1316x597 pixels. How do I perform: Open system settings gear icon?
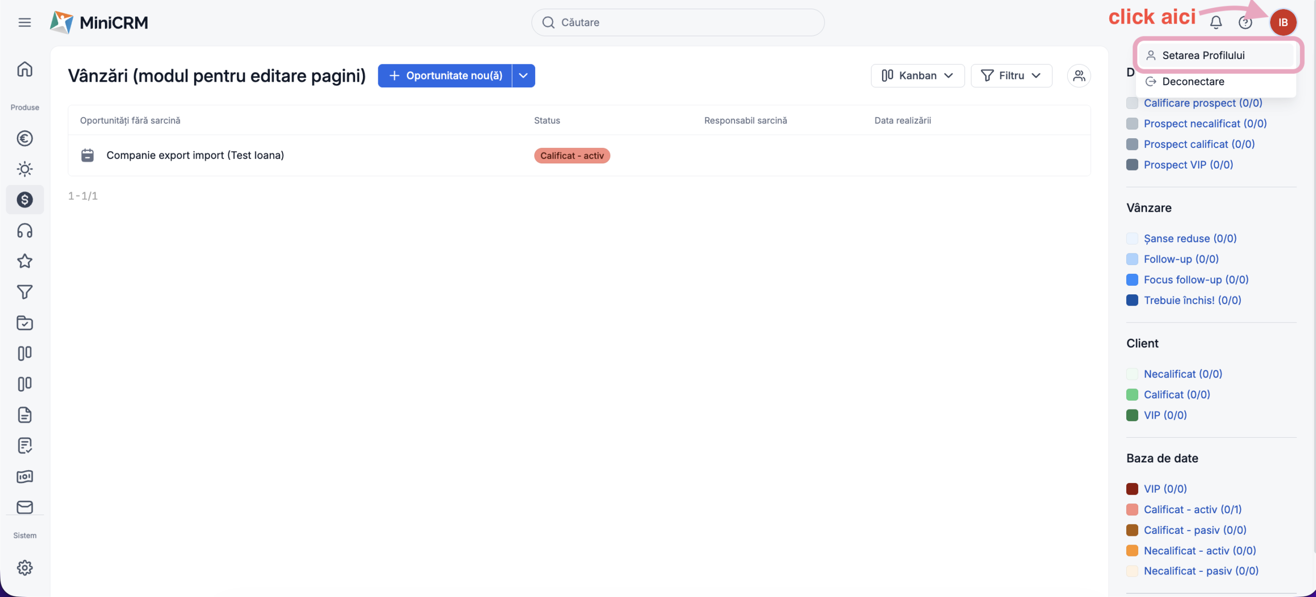25,568
